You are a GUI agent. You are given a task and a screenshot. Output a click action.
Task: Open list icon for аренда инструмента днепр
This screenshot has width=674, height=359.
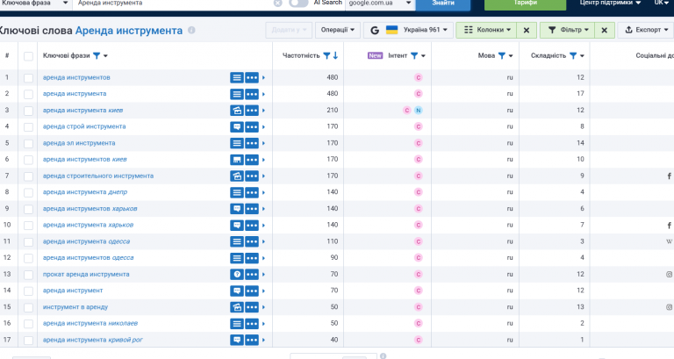236,192
